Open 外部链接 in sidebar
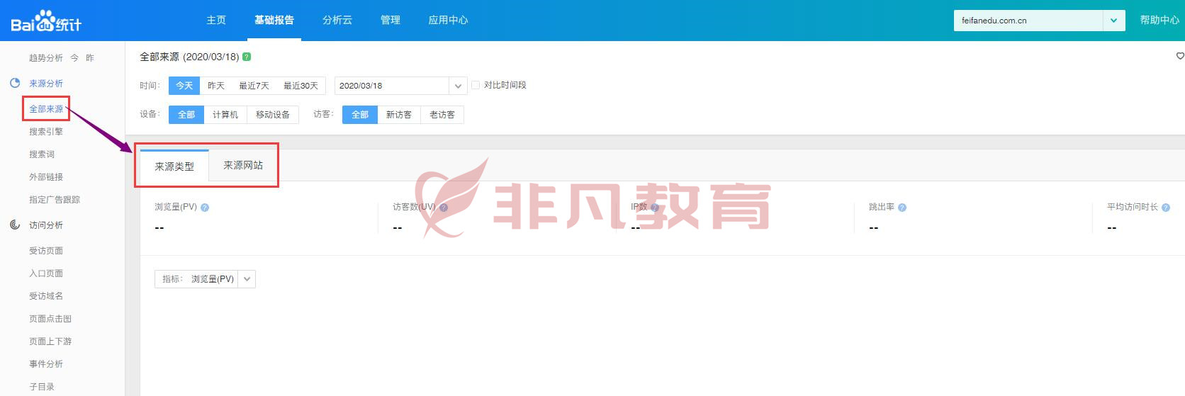1185x396 pixels. [46, 177]
